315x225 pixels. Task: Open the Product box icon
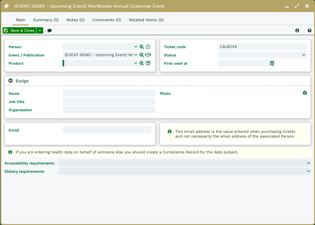click(x=148, y=63)
